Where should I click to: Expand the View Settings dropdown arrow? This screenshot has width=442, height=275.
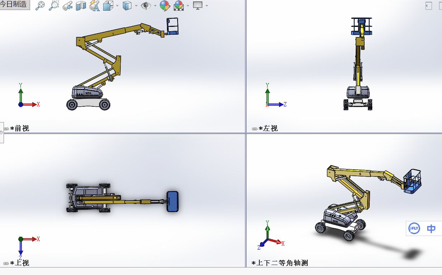pos(207,6)
